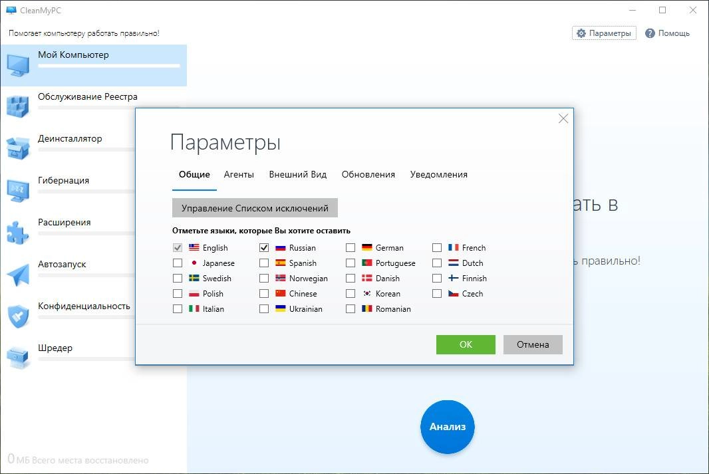Switch to the Общие tab
709x474 pixels.
194,175
